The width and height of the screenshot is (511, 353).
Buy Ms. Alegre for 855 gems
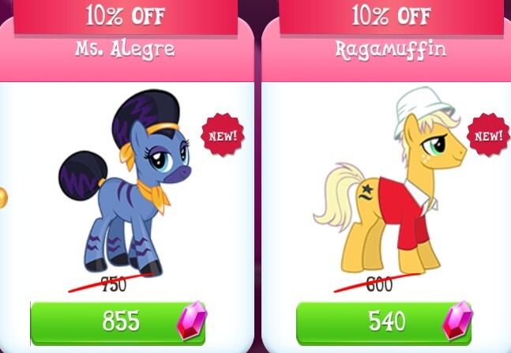coord(118,323)
